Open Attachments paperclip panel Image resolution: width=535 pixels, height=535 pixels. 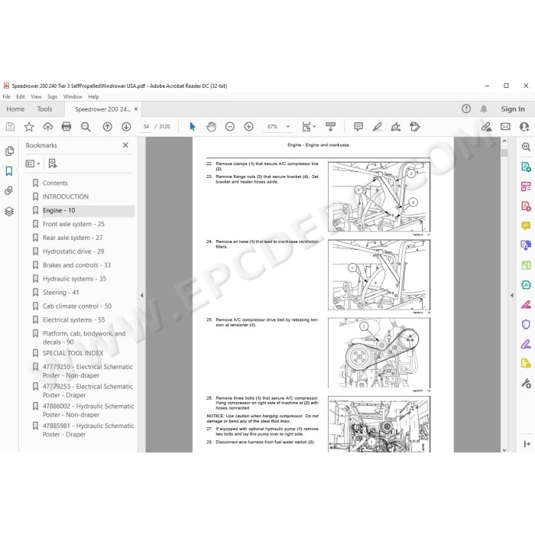click(9, 191)
